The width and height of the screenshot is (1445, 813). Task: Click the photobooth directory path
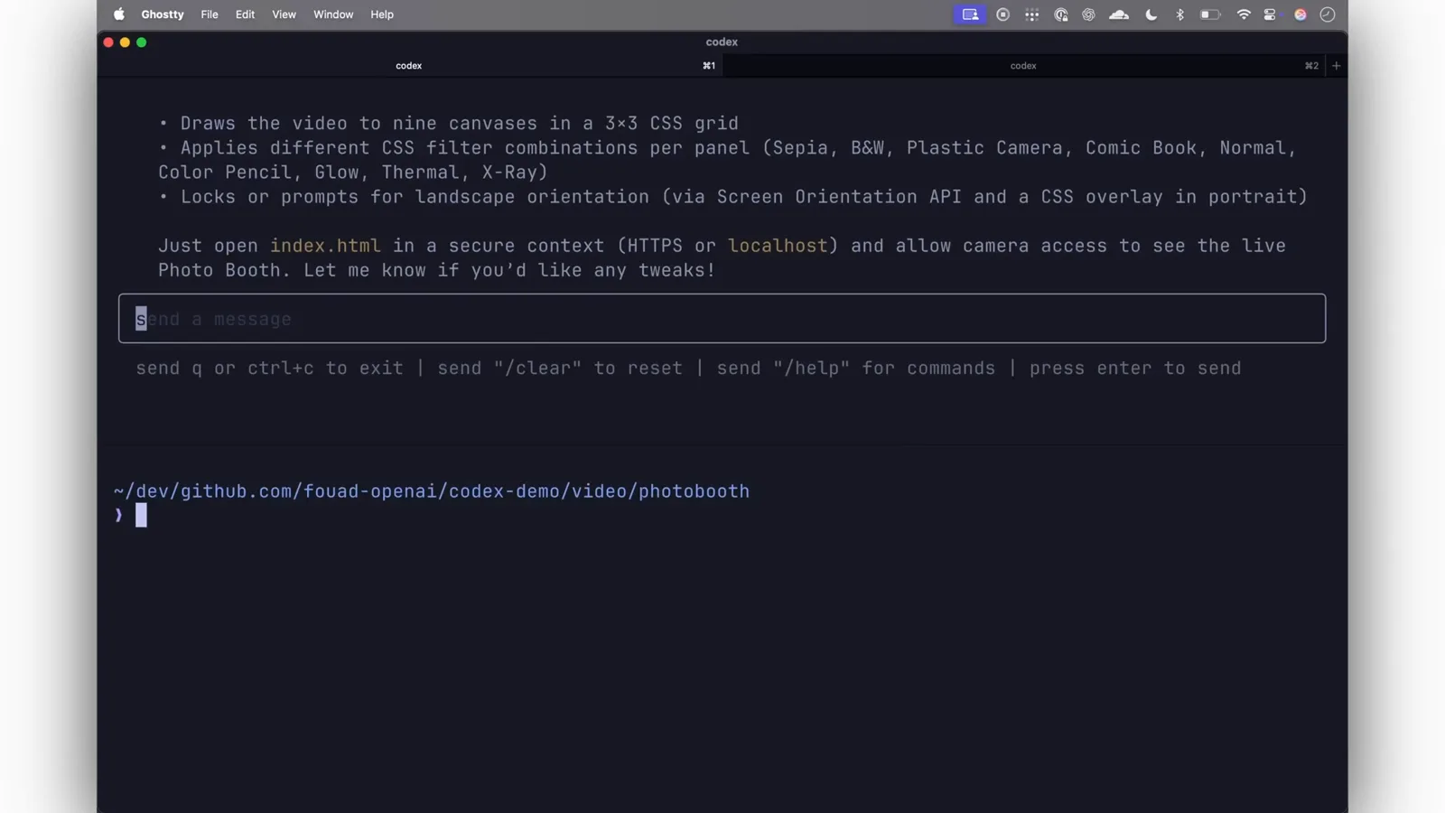[x=432, y=491]
